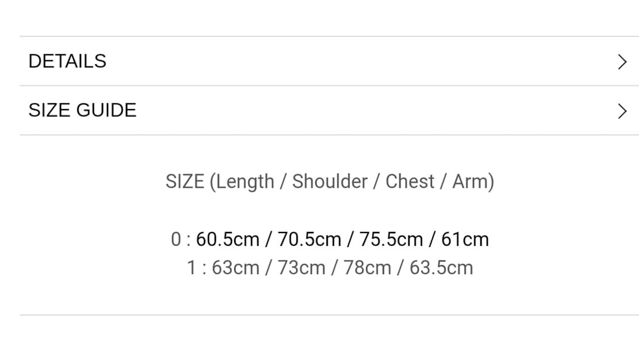Open the SIZE GUIDE row label
639x360 pixels.
click(82, 110)
